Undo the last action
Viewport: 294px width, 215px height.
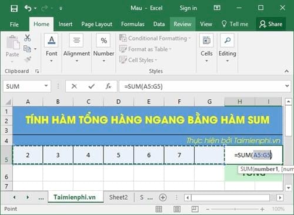pos(28,8)
